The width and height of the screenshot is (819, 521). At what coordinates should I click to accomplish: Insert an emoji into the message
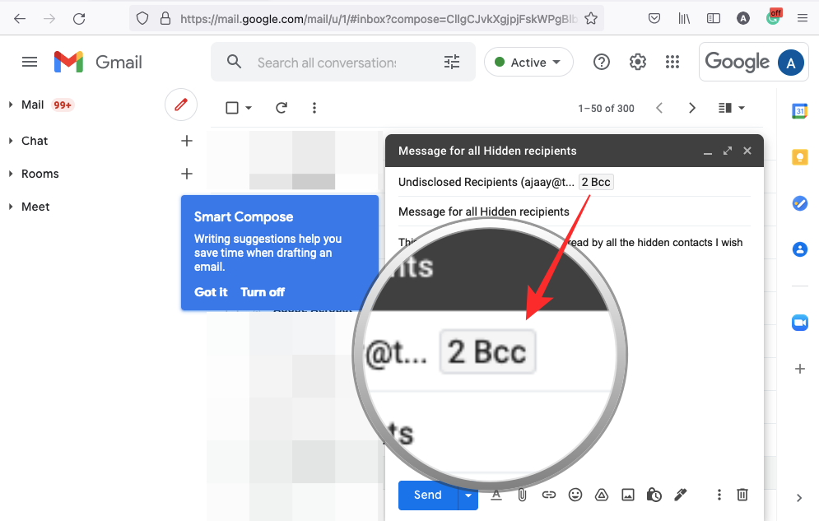575,495
